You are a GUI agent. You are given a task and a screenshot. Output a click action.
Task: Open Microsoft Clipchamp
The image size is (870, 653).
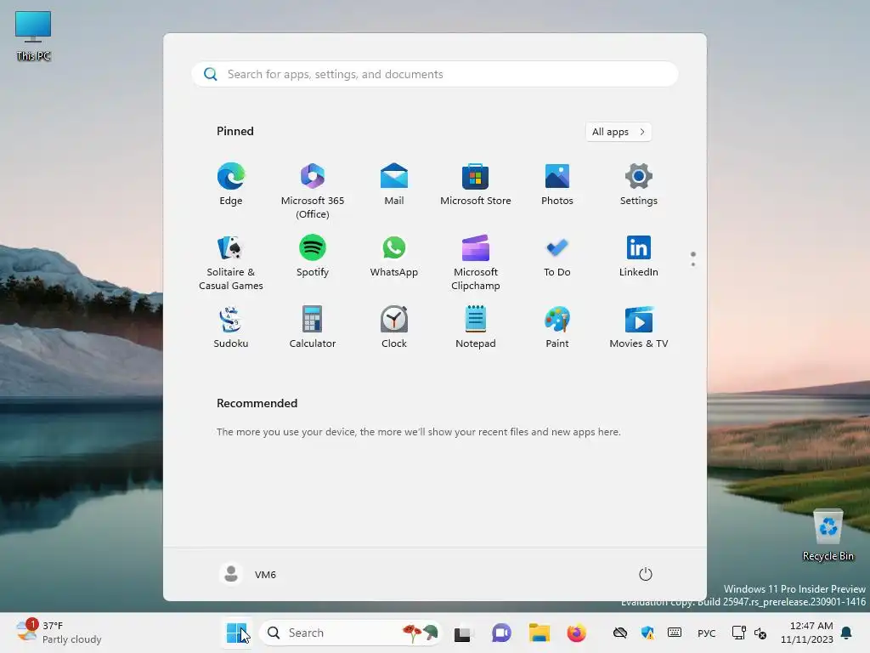tap(476, 262)
